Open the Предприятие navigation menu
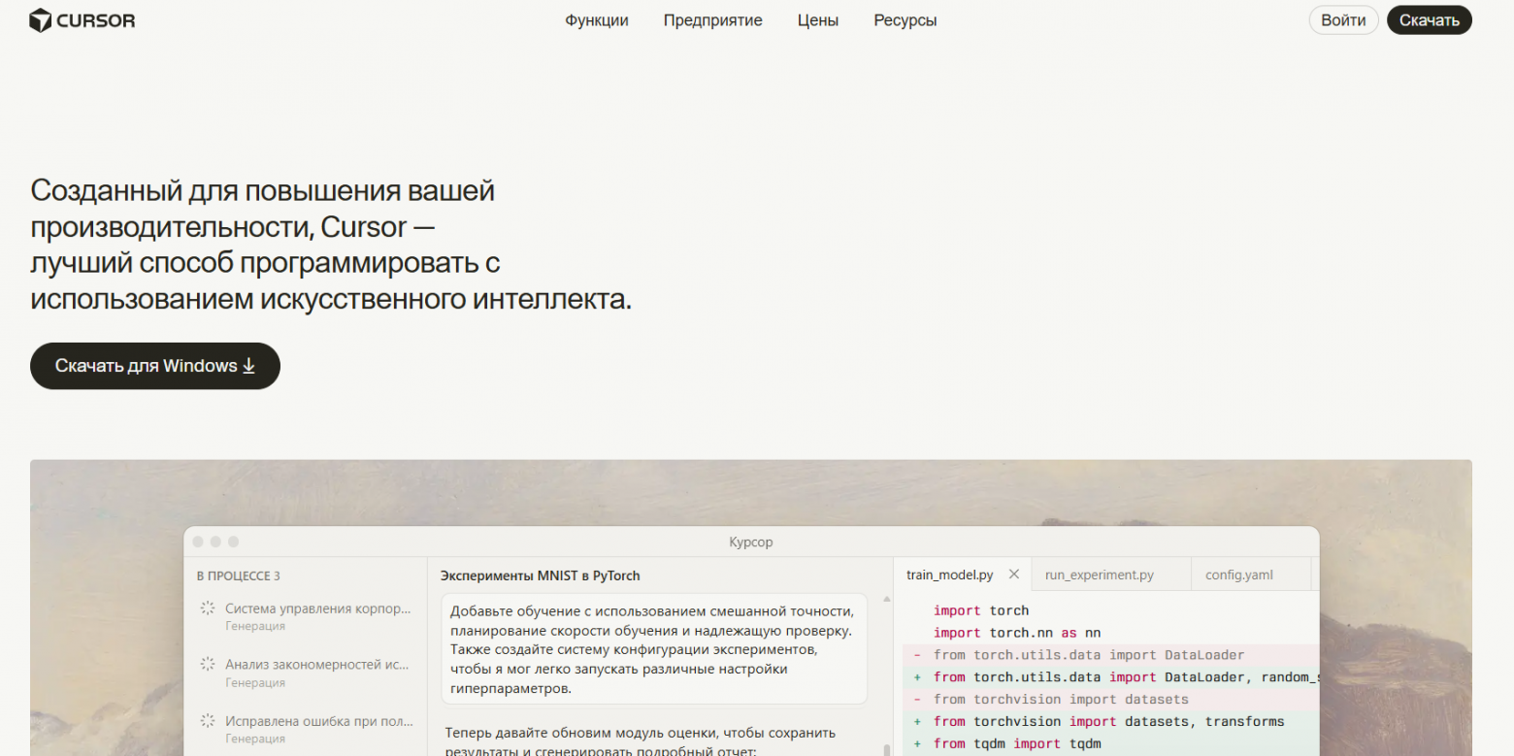Screen dimensions: 1514x756 (x=712, y=20)
